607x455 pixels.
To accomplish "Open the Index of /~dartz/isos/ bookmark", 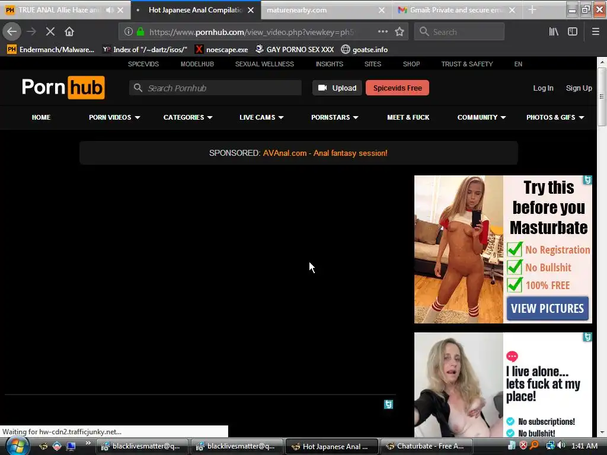I will 145,50.
